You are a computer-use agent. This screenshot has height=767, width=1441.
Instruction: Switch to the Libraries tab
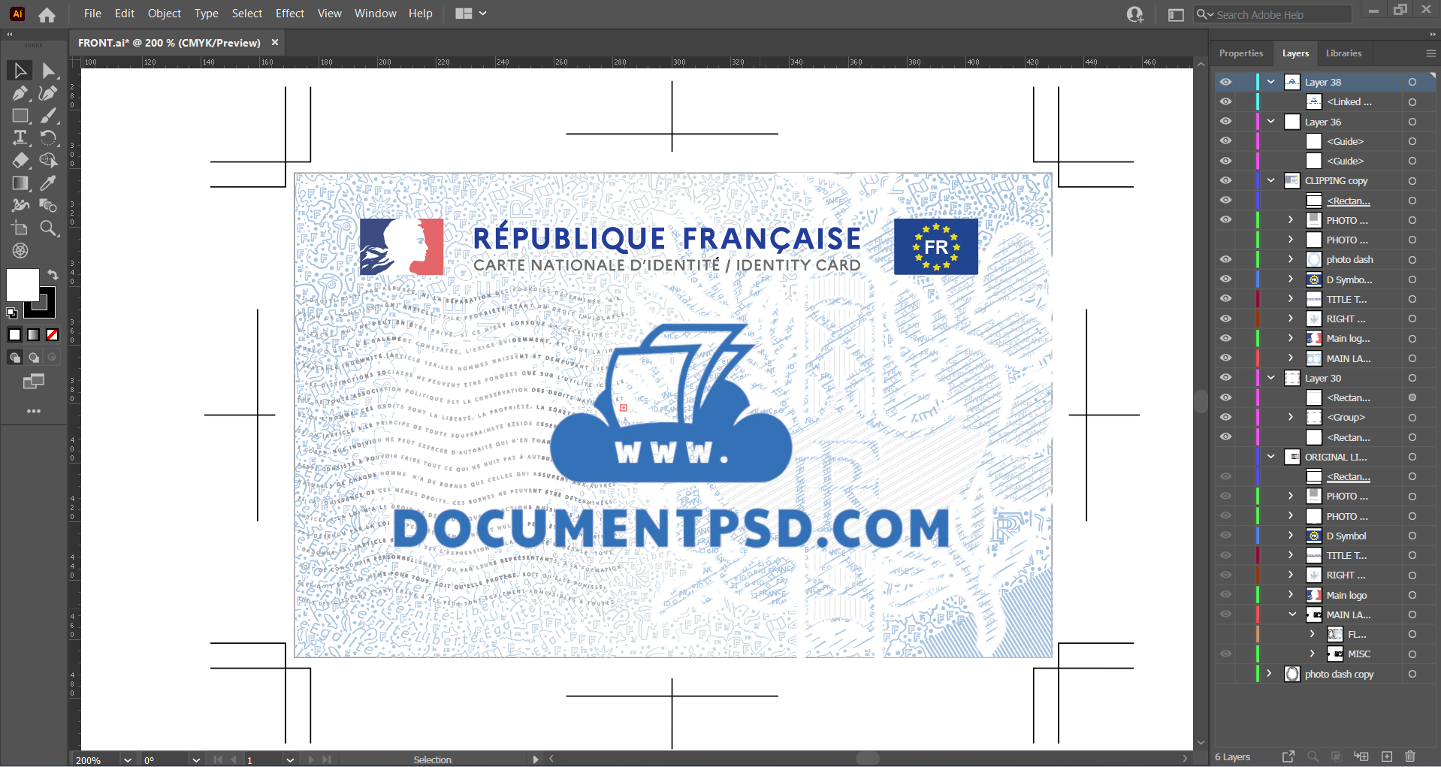tap(1343, 53)
